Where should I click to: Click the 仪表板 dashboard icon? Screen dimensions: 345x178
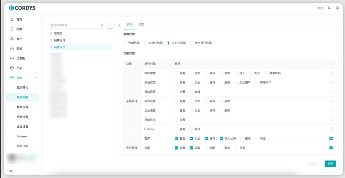[x=12, y=58]
